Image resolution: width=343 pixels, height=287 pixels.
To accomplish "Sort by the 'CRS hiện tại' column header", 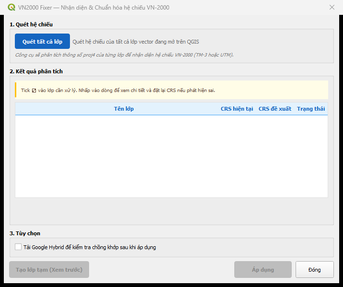I will 237,109.
